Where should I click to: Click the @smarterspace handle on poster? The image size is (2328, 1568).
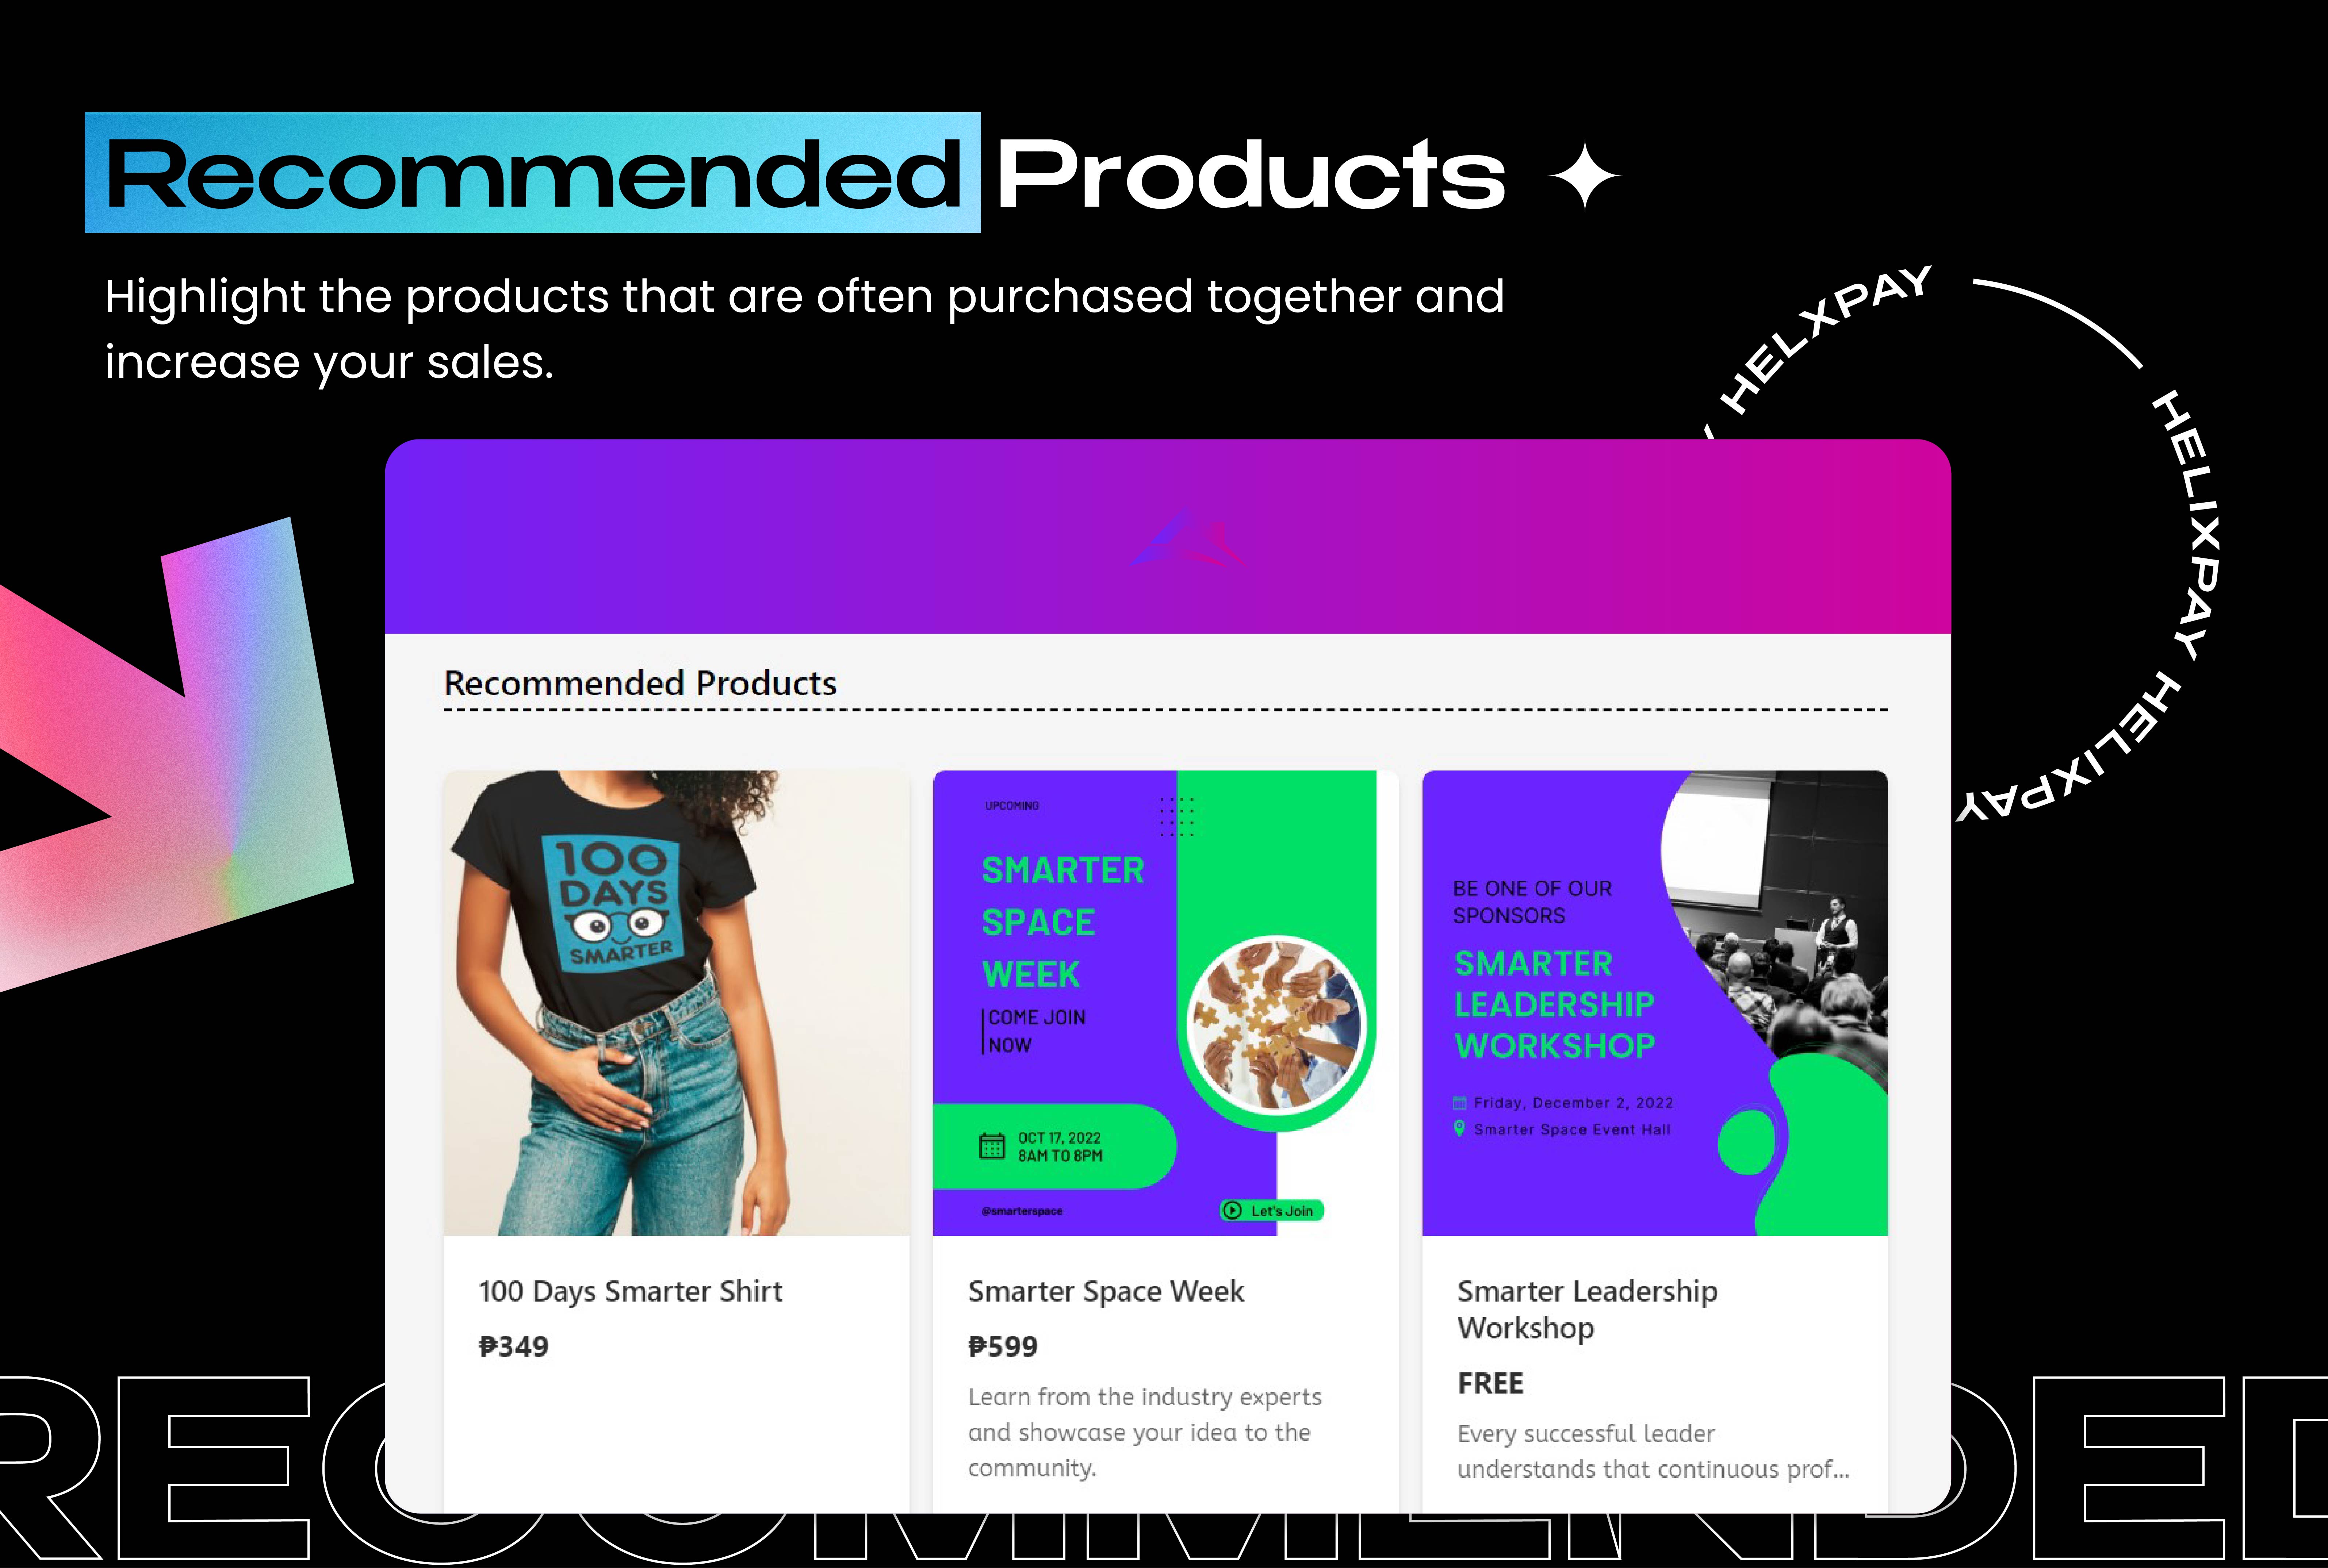click(x=1022, y=1211)
